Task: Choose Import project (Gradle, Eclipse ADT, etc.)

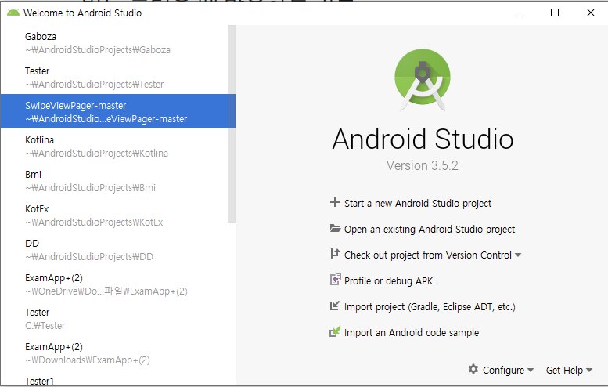Action: 430,307
